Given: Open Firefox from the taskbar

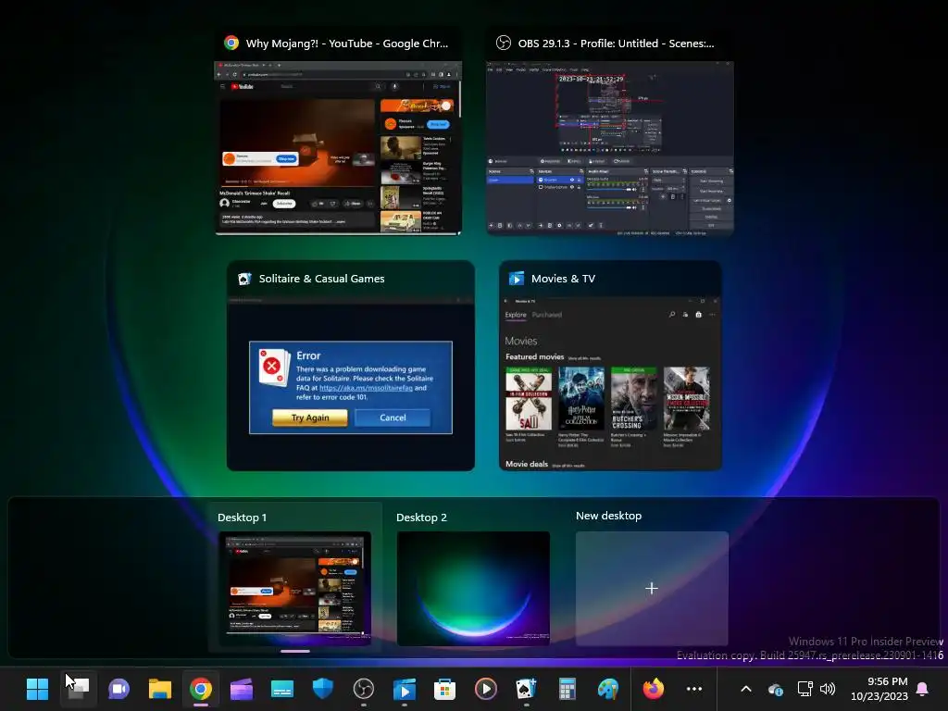Looking at the screenshot, I should point(653,688).
